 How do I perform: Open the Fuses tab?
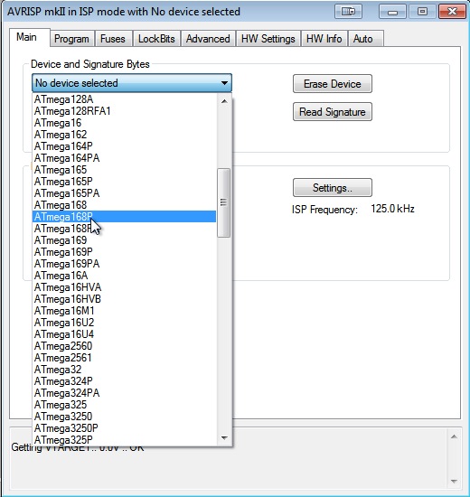pos(113,39)
